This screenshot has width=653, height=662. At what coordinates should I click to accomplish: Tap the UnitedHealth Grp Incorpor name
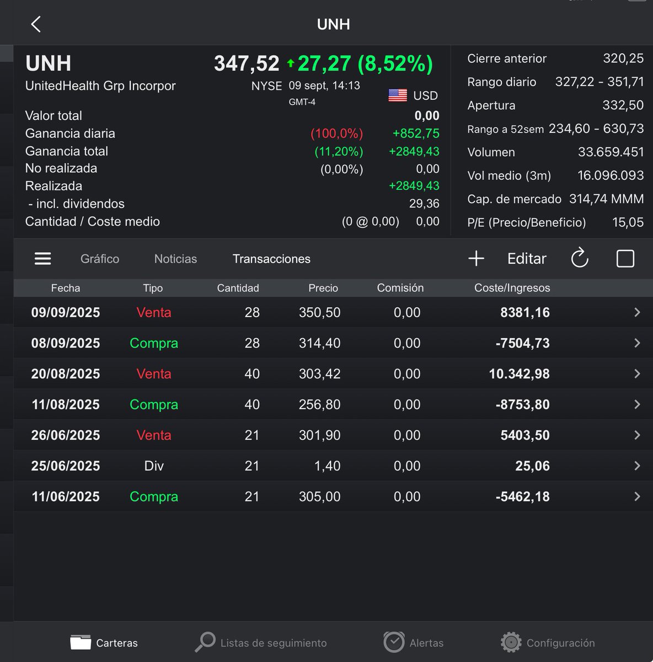click(100, 86)
